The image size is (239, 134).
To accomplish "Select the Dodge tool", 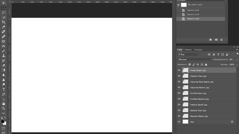I will coord(3,84).
